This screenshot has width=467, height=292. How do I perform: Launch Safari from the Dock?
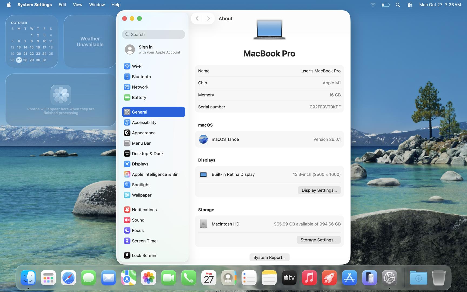pyautogui.click(x=68, y=278)
